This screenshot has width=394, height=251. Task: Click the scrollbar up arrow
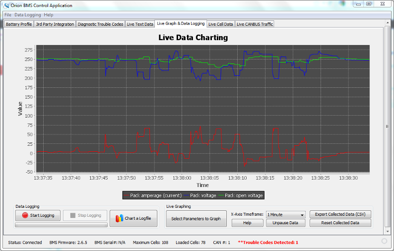click(388, 23)
